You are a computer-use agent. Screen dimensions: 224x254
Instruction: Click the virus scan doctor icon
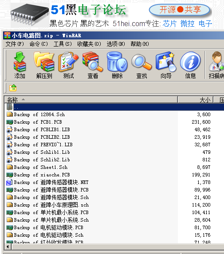216,65
